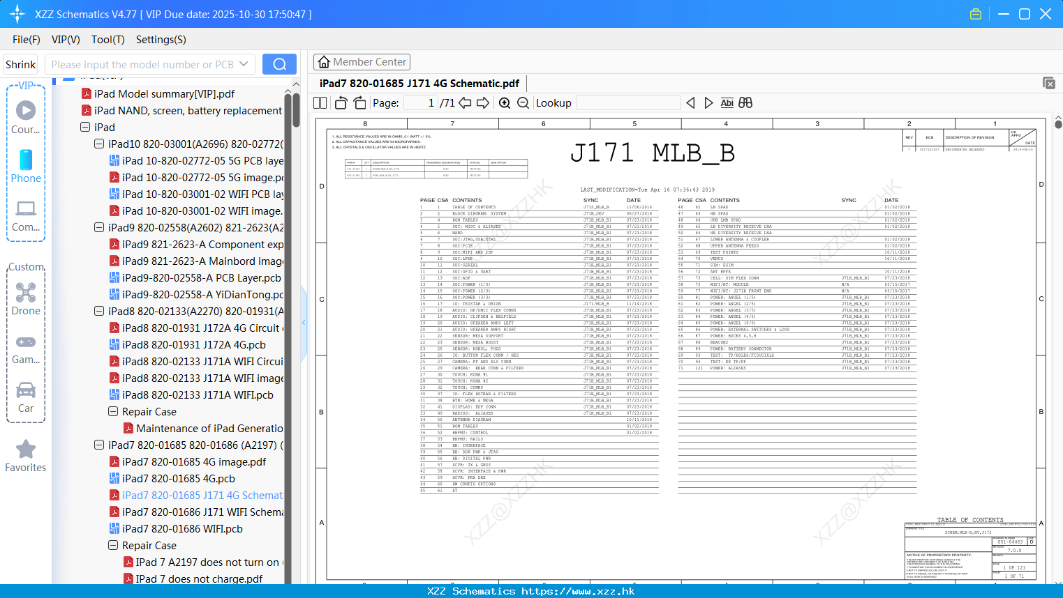Image resolution: width=1063 pixels, height=598 pixels.
Task: Open iPad8 820-01931 J172A 4G.pcb
Action: (x=187, y=344)
